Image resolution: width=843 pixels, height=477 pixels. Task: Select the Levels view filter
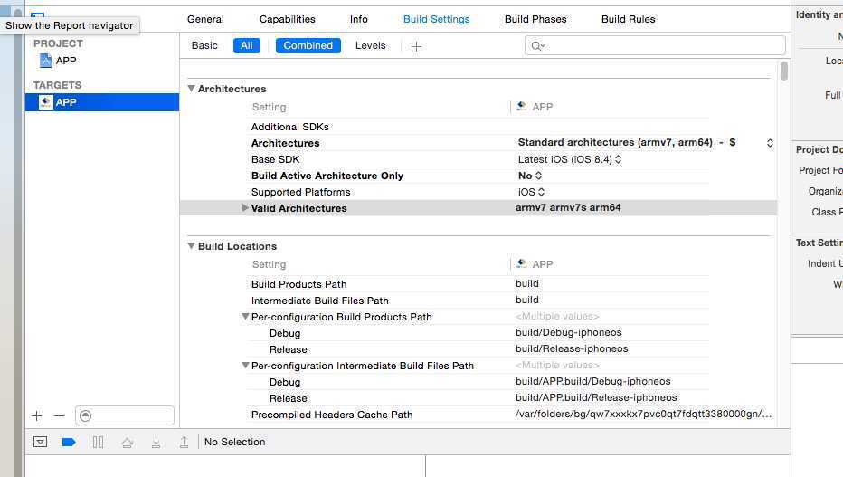pos(371,46)
